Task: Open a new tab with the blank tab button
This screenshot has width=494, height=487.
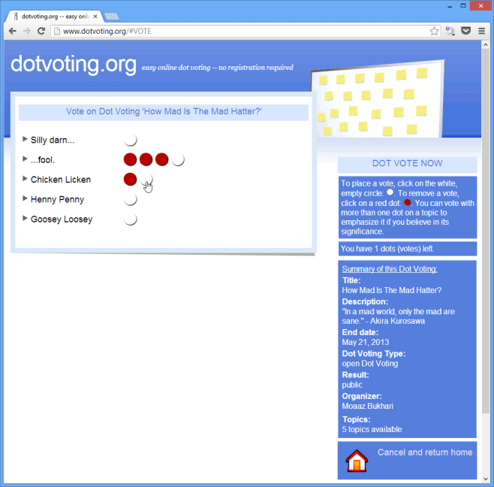Action: [x=112, y=17]
